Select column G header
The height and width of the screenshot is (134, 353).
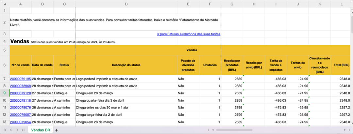[232, 4]
